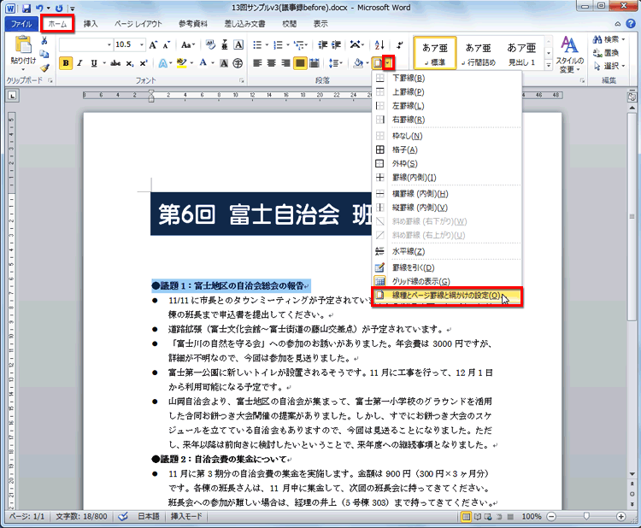Toggle Bold formatting button
641x528 pixels.
pyautogui.click(x=66, y=63)
